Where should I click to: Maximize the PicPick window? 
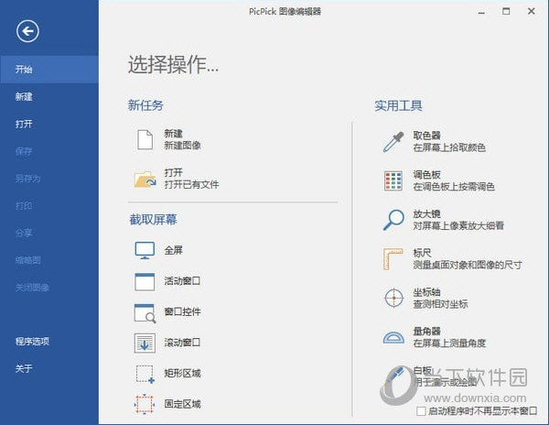(506, 12)
